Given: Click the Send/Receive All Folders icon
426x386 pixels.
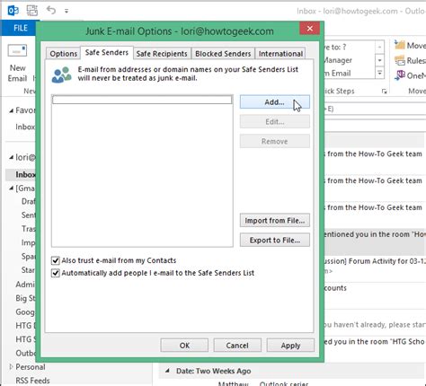Looking at the screenshot, I should click(31, 11).
